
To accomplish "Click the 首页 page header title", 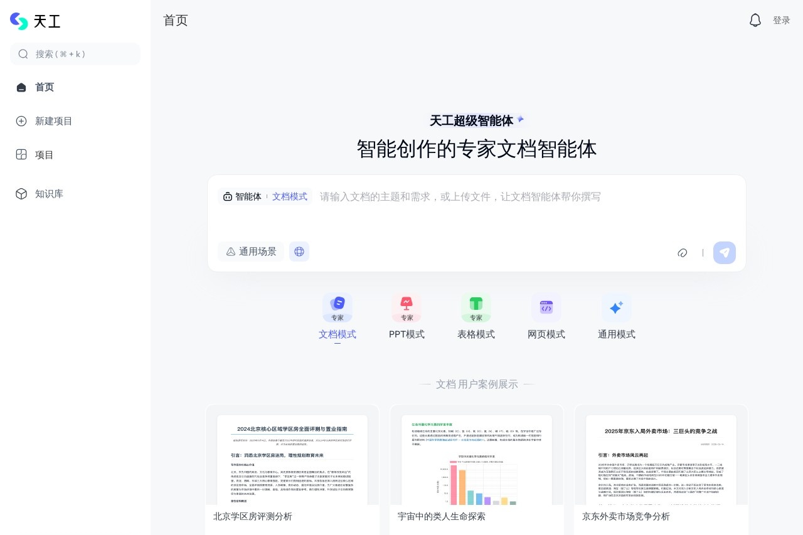I will tap(176, 20).
